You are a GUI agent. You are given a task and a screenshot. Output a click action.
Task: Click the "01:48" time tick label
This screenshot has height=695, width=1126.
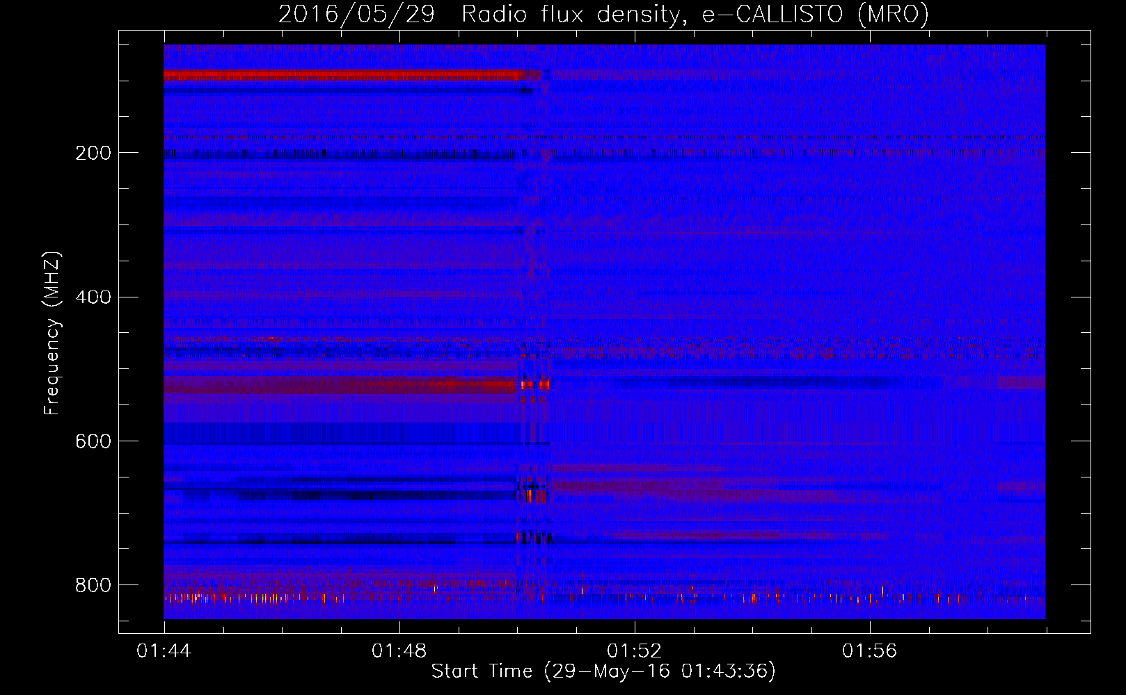coord(399,651)
